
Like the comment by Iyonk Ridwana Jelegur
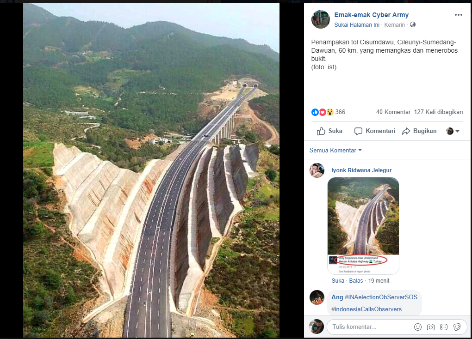pos(338,280)
